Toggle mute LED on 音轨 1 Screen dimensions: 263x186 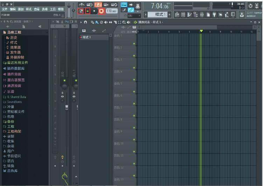[x=134, y=44]
